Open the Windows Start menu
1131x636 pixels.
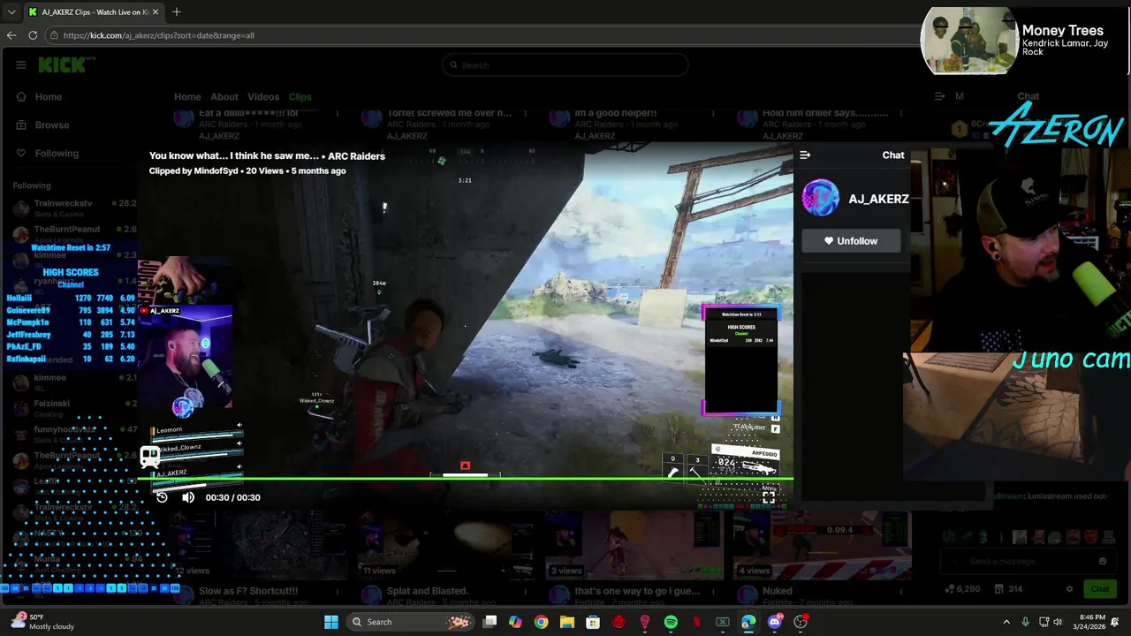331,622
